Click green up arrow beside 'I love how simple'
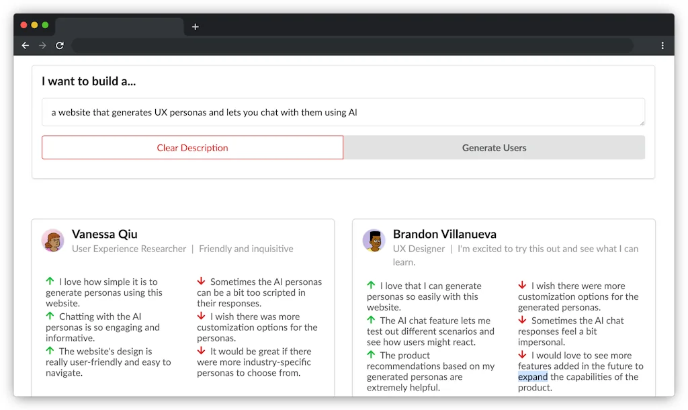 [x=50, y=282]
